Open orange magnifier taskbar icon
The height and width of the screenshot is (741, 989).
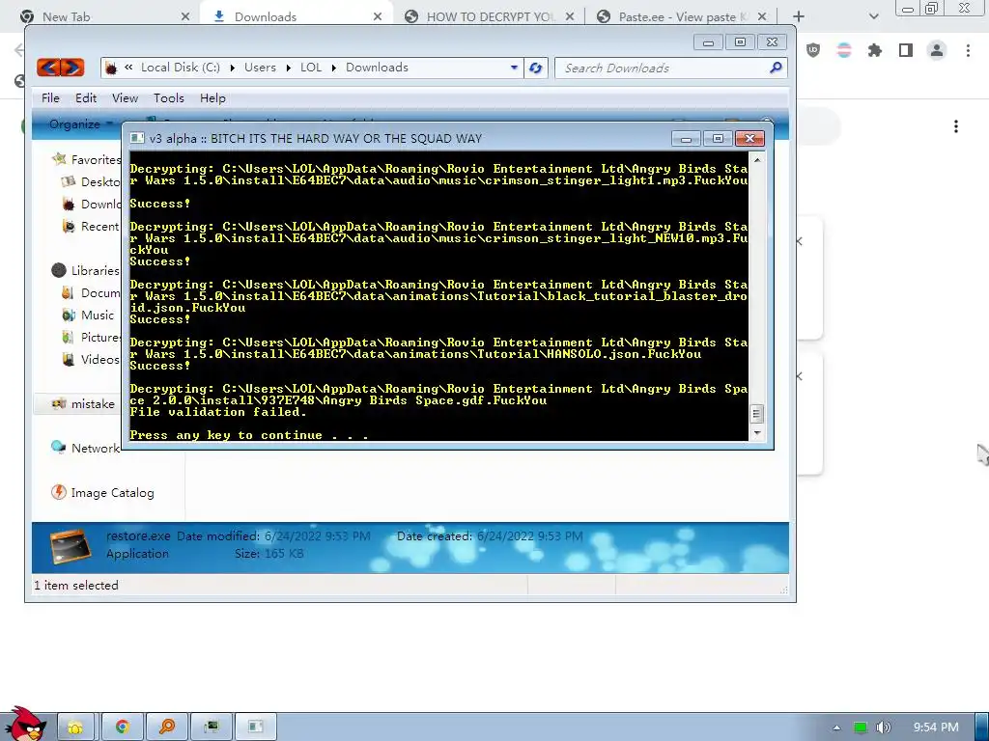[x=167, y=727]
